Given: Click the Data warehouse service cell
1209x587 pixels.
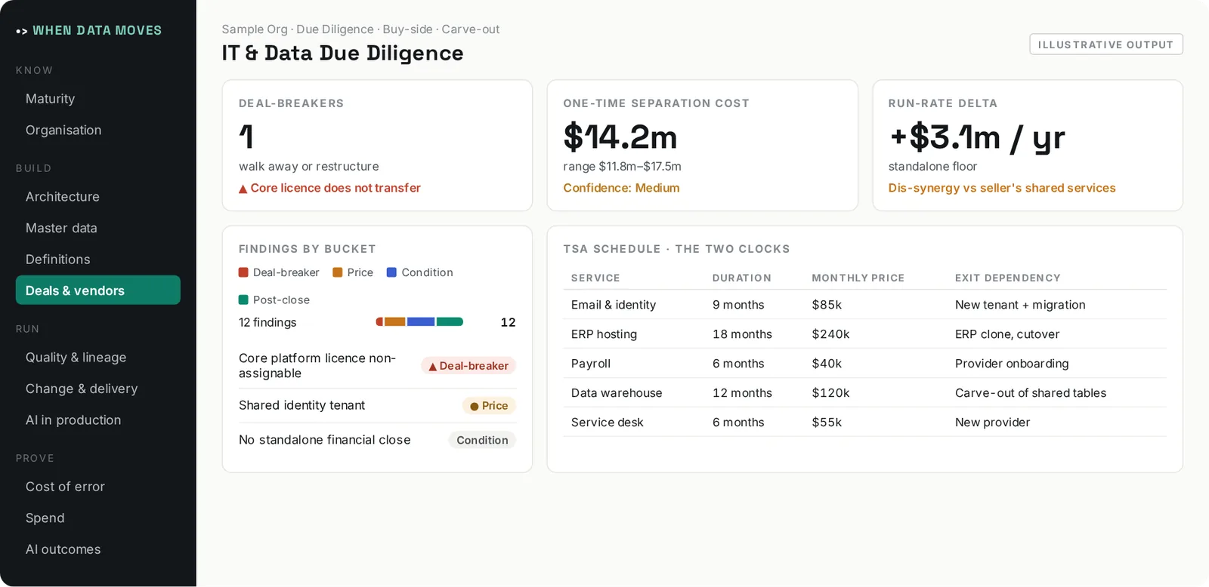Looking at the screenshot, I should [617, 393].
